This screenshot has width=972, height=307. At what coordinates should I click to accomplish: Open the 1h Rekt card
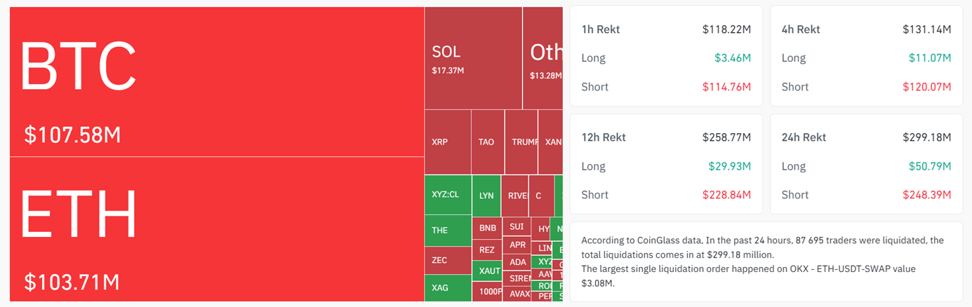click(666, 56)
